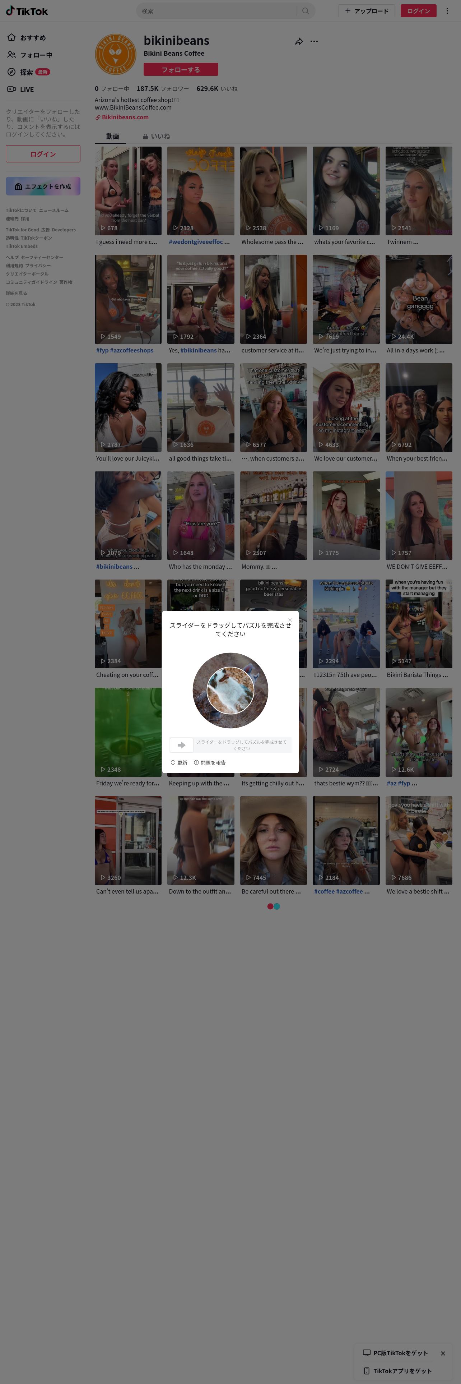Click 更新 refresh captcha

pyautogui.click(x=179, y=762)
